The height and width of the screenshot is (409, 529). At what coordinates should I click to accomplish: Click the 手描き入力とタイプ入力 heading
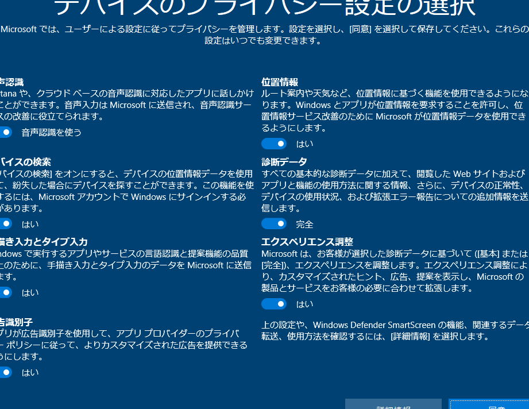[44, 242]
